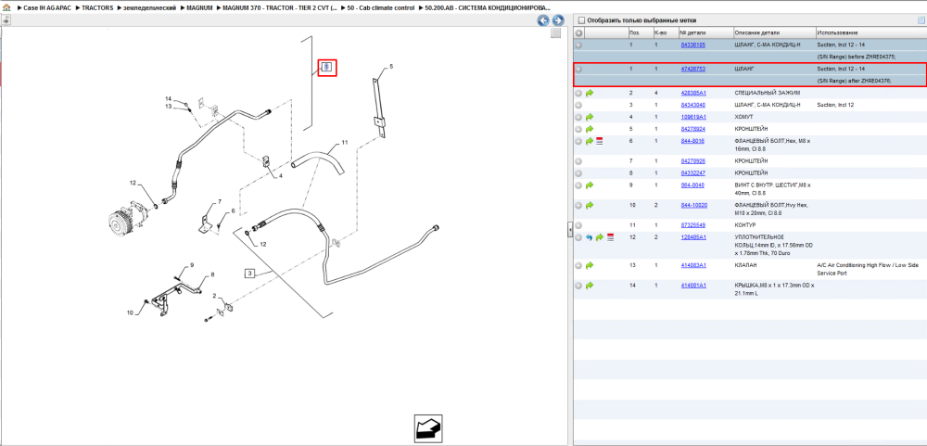Screen dimensions: 927x446
Task: Open the 50 - Cab climate control breadcrumb
Action: 381,8
